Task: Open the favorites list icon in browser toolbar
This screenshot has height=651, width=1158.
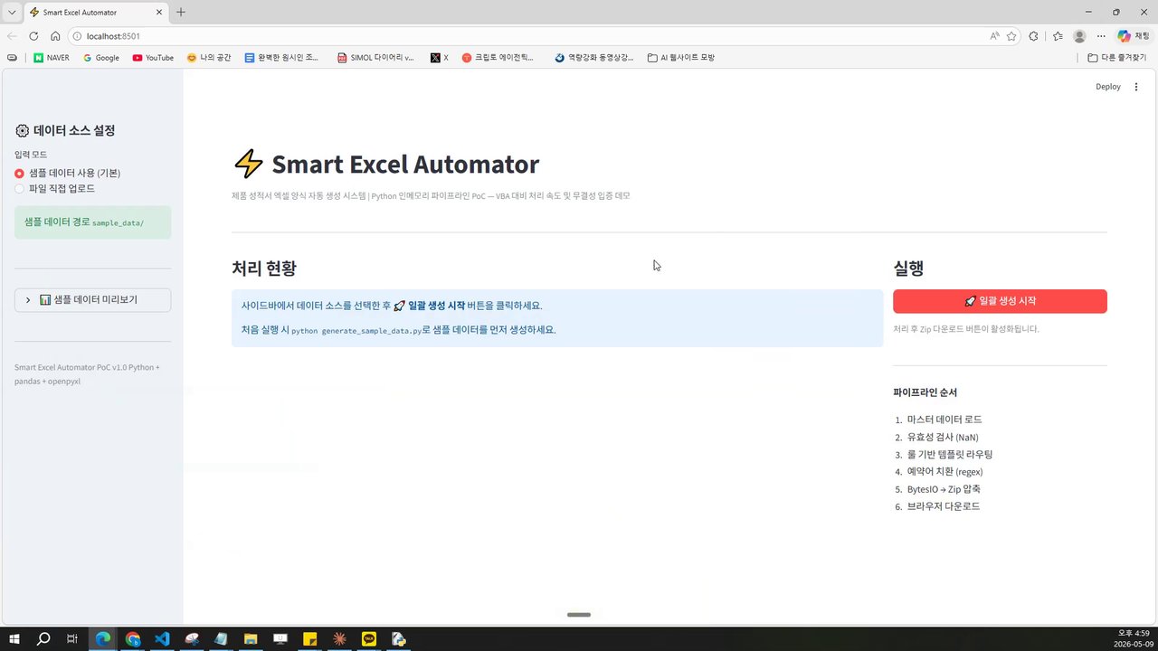Action: coord(1058,36)
